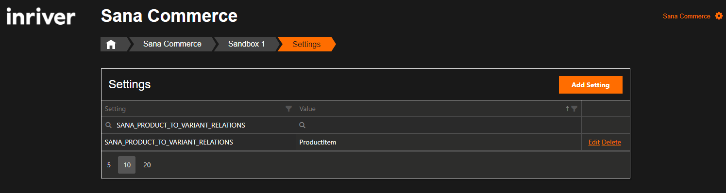Edit the SANA_PRODUCT_TO_VARIANT_RELATIONS setting
Screen dimensions: 726x193
pyautogui.click(x=594, y=142)
